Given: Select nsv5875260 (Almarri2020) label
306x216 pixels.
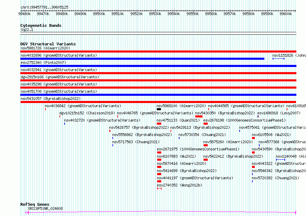Looking at the screenshot, I should click(228, 142).
